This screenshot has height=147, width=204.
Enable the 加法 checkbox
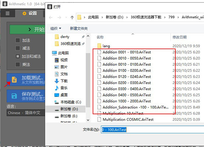point(18,40)
